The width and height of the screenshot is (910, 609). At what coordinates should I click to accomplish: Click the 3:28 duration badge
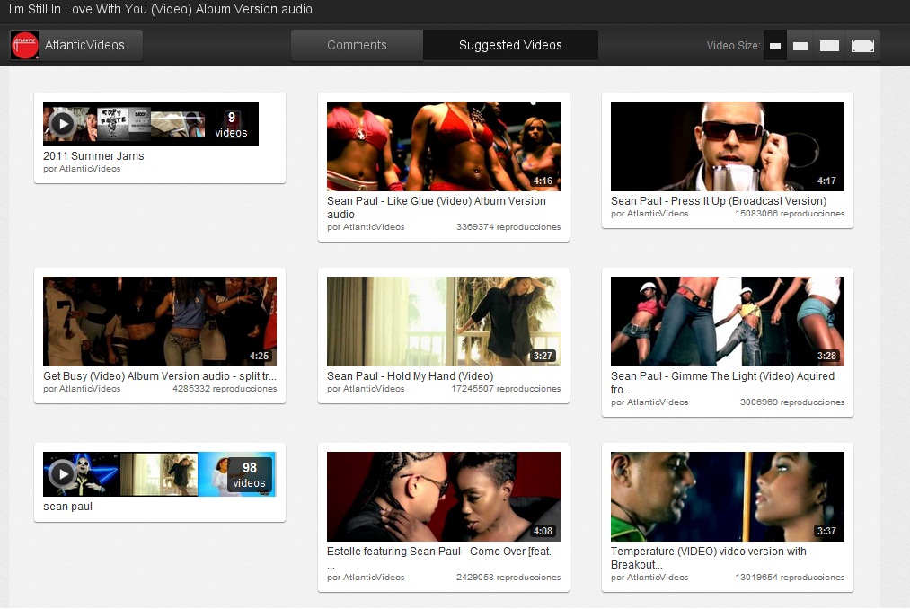[826, 357]
